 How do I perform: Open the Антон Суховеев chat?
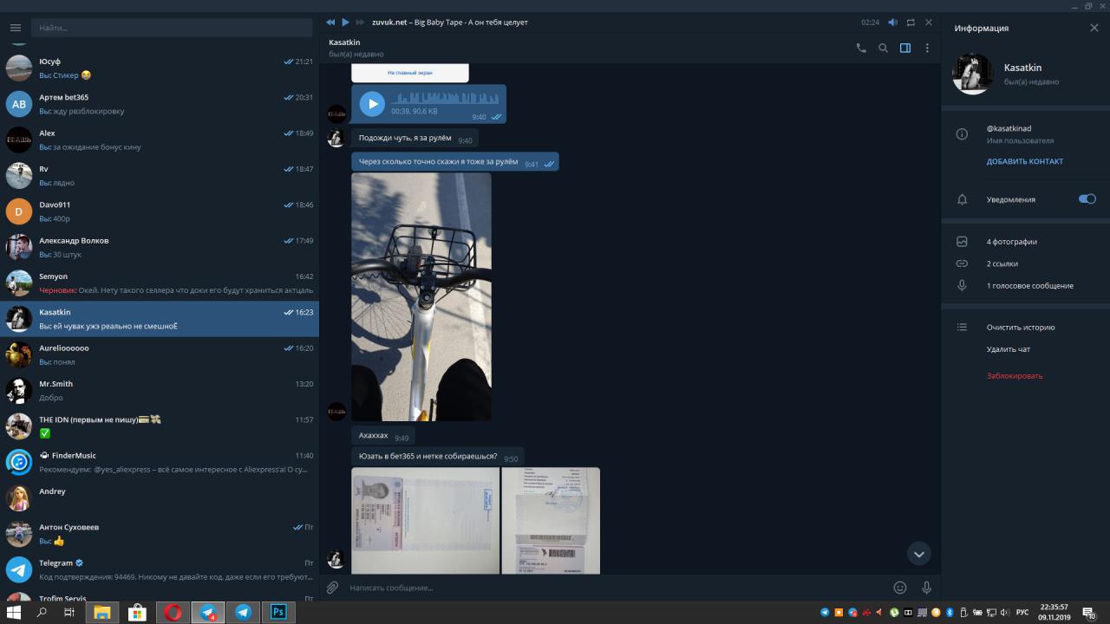tap(160, 534)
